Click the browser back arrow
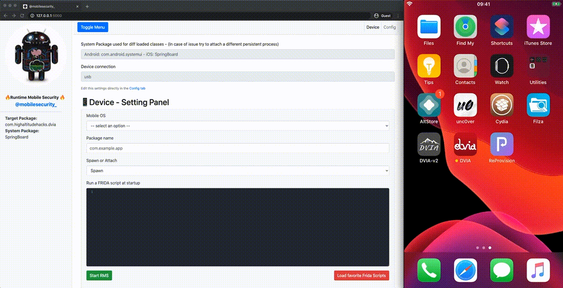The width and height of the screenshot is (563, 288). pyautogui.click(x=6, y=15)
